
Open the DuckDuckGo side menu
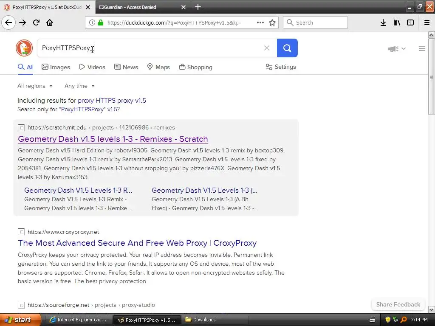point(422,48)
